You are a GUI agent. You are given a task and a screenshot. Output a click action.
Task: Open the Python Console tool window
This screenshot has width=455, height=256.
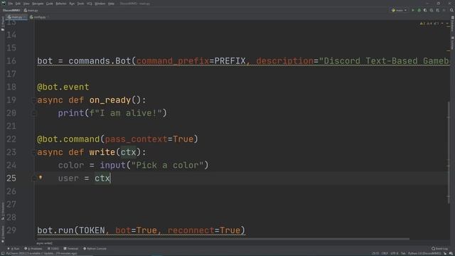95,249
